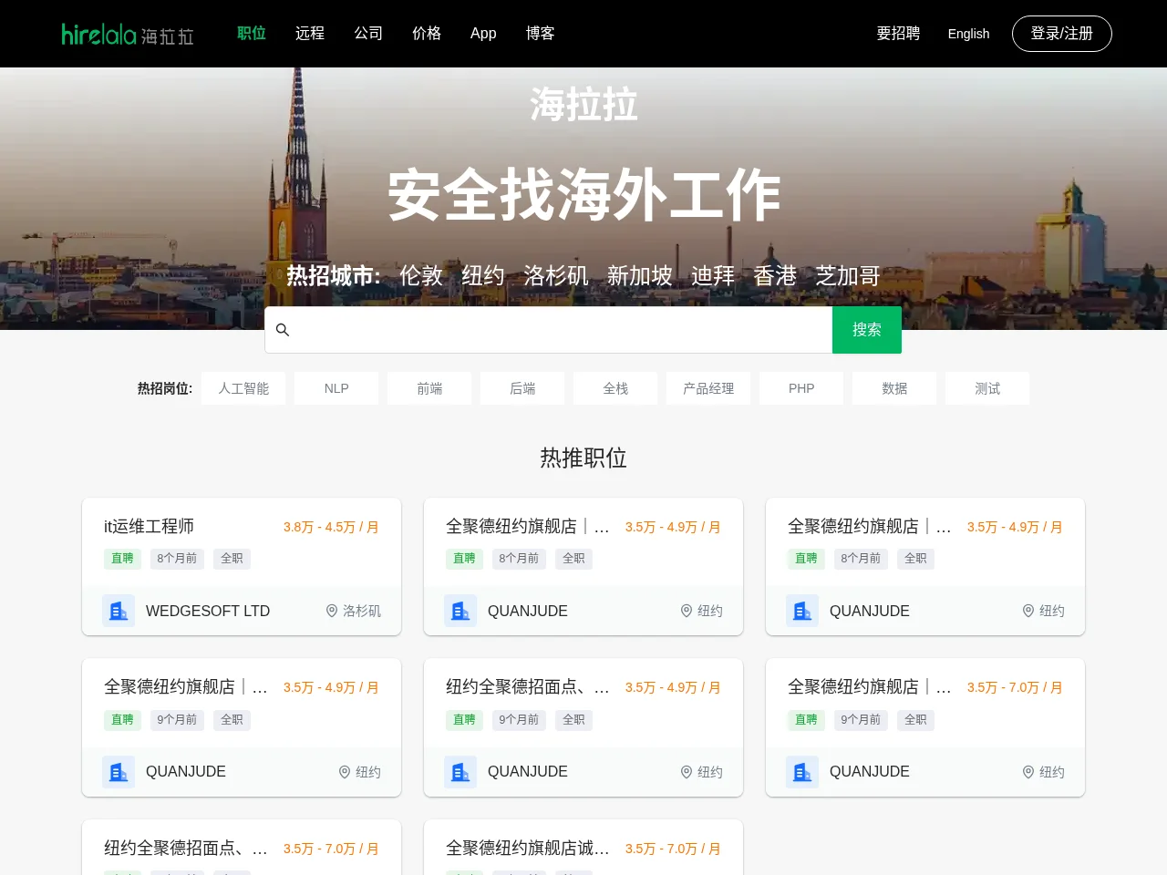Viewport: 1167px width, 875px height.
Task: Click the 3.8万 - 4.5万 / 月 salary text
Action: pyautogui.click(x=331, y=527)
